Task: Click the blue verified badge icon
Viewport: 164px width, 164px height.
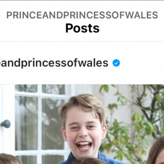Action: pyautogui.click(x=116, y=63)
